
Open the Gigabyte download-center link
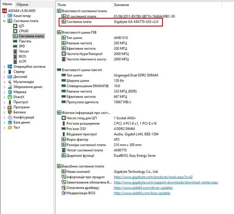166,183
